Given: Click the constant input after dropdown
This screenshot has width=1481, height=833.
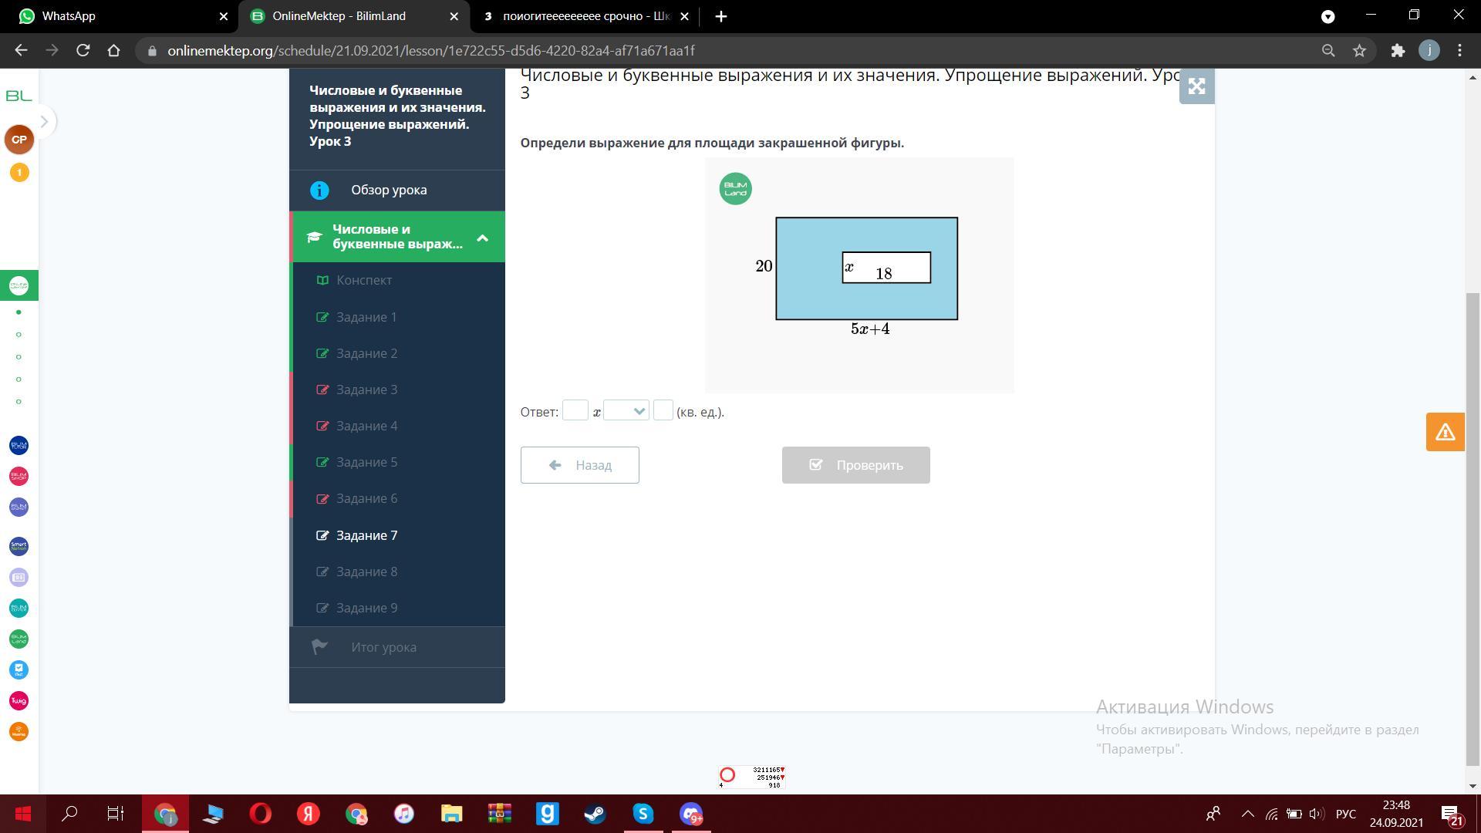Looking at the screenshot, I should click(663, 410).
